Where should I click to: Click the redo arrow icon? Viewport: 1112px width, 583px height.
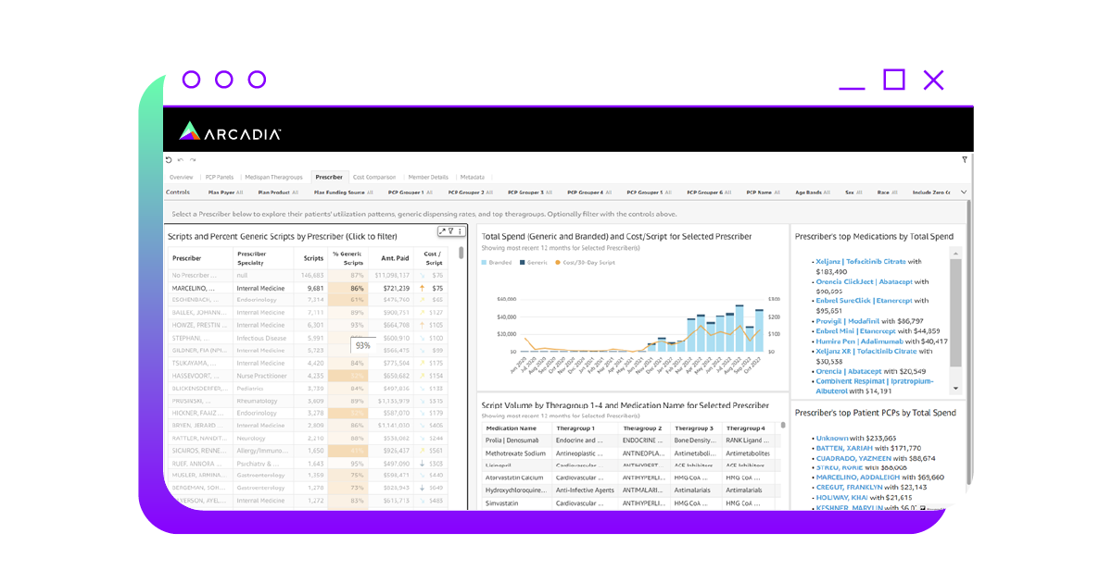click(x=193, y=159)
